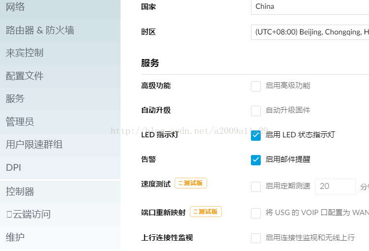Select 服务 in the sidebar
Screen dimensions: 369x251
[x=15, y=98]
